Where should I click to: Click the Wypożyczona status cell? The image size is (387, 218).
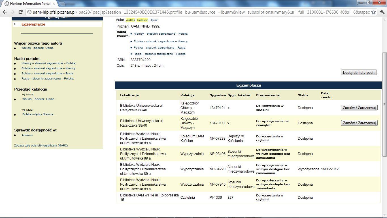pyautogui.click(x=308, y=169)
